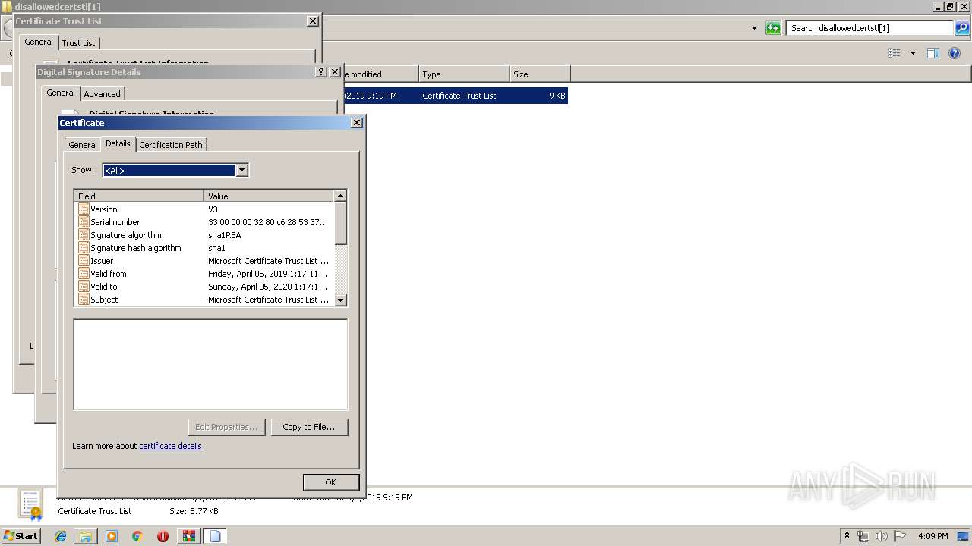Select the 9 KB Certificate Trust List file row
This screenshot has width=972, height=546.
[456, 96]
